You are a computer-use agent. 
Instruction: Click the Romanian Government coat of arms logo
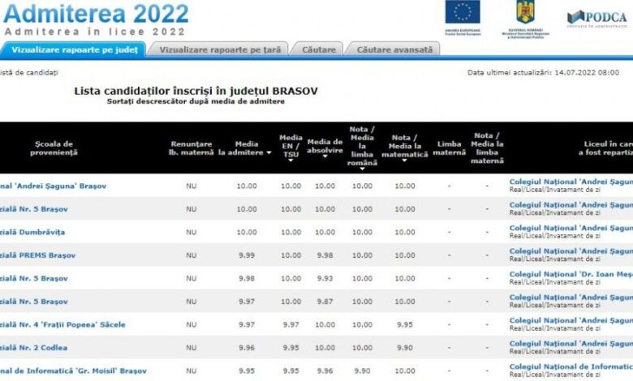click(525, 12)
